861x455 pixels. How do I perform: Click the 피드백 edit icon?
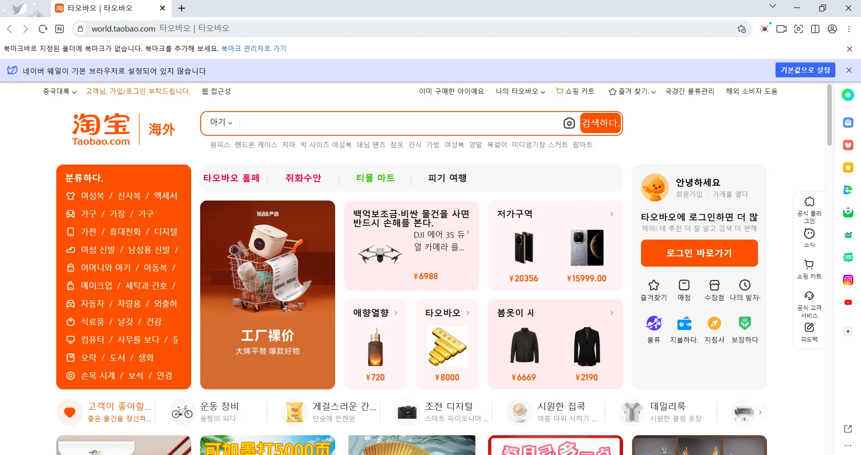click(x=809, y=327)
